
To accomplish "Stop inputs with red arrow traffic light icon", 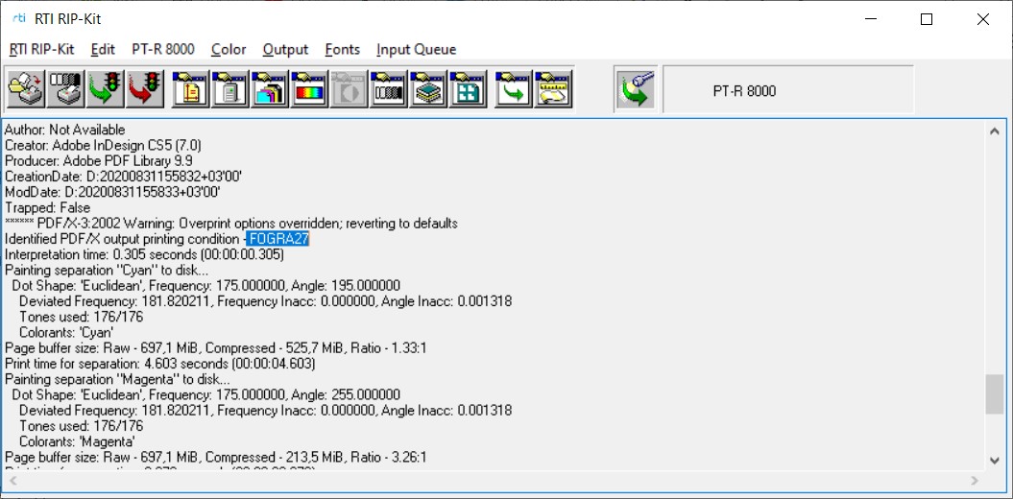I will [145, 89].
